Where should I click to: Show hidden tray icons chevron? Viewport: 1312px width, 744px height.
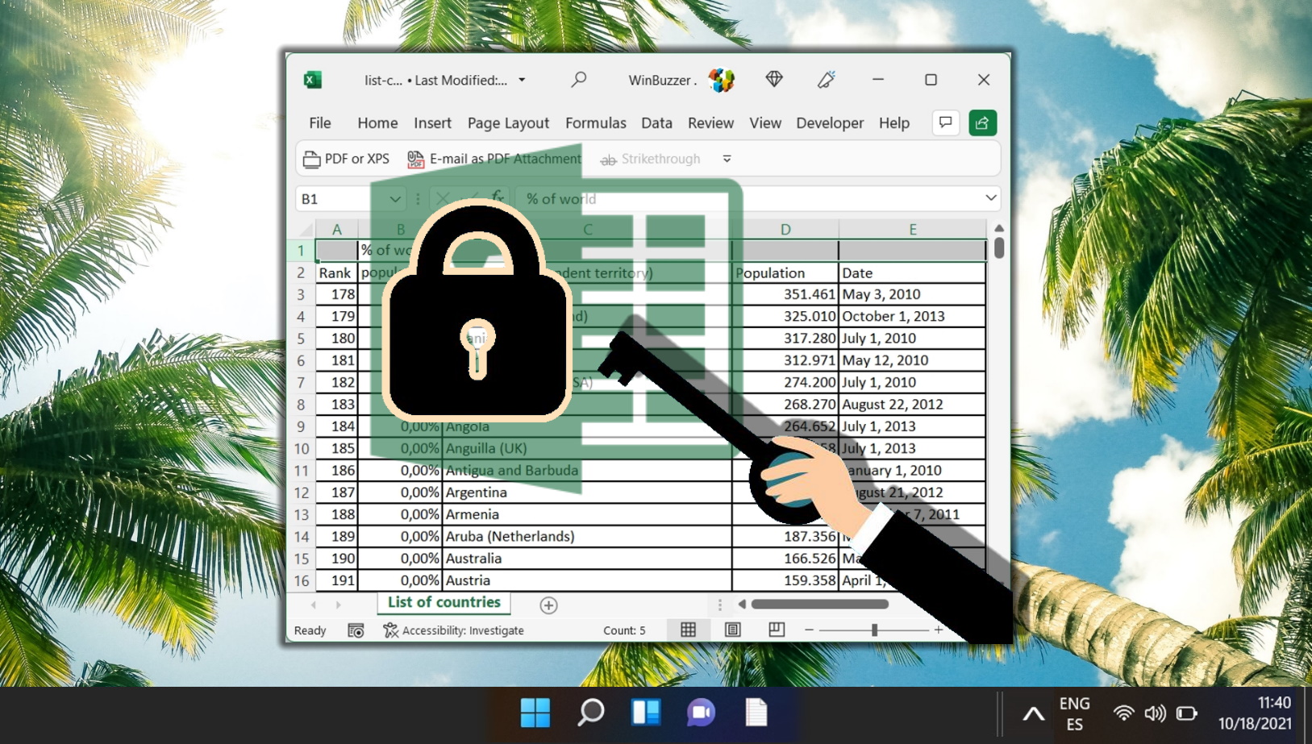1033,713
